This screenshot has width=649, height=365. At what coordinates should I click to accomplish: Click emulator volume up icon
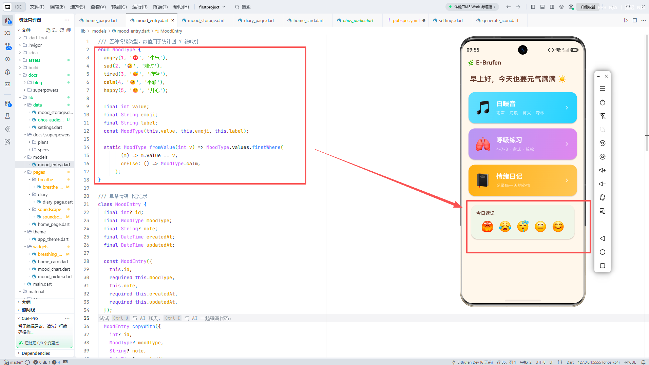tap(603, 170)
